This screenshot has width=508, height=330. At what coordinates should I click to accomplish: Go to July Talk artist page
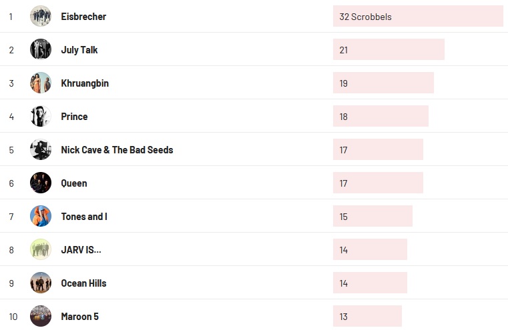(79, 50)
